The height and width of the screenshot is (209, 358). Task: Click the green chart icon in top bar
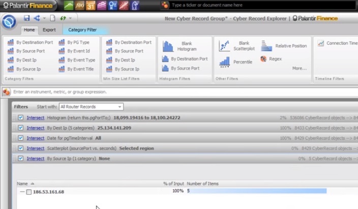coord(69,6)
